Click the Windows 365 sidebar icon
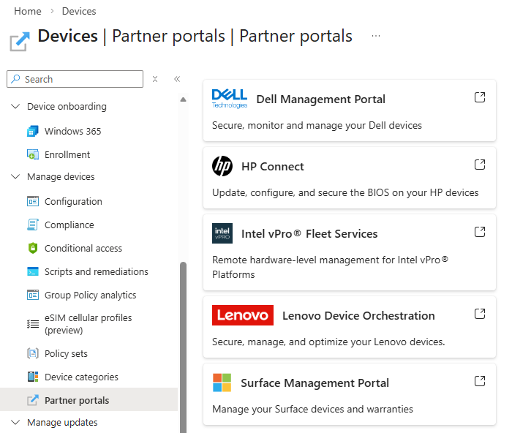Image resolution: width=512 pixels, height=433 pixels. pos(32,132)
